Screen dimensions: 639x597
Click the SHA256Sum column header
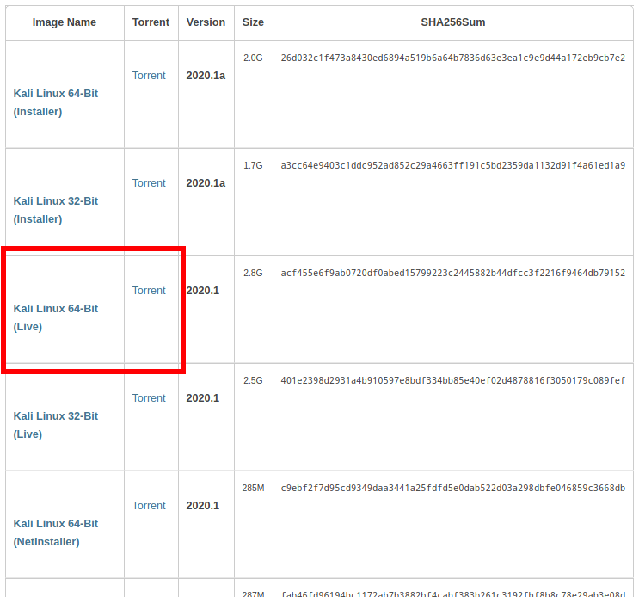453,22
